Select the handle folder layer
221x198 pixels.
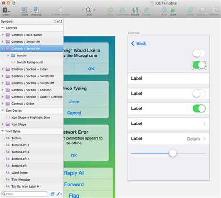(32, 55)
